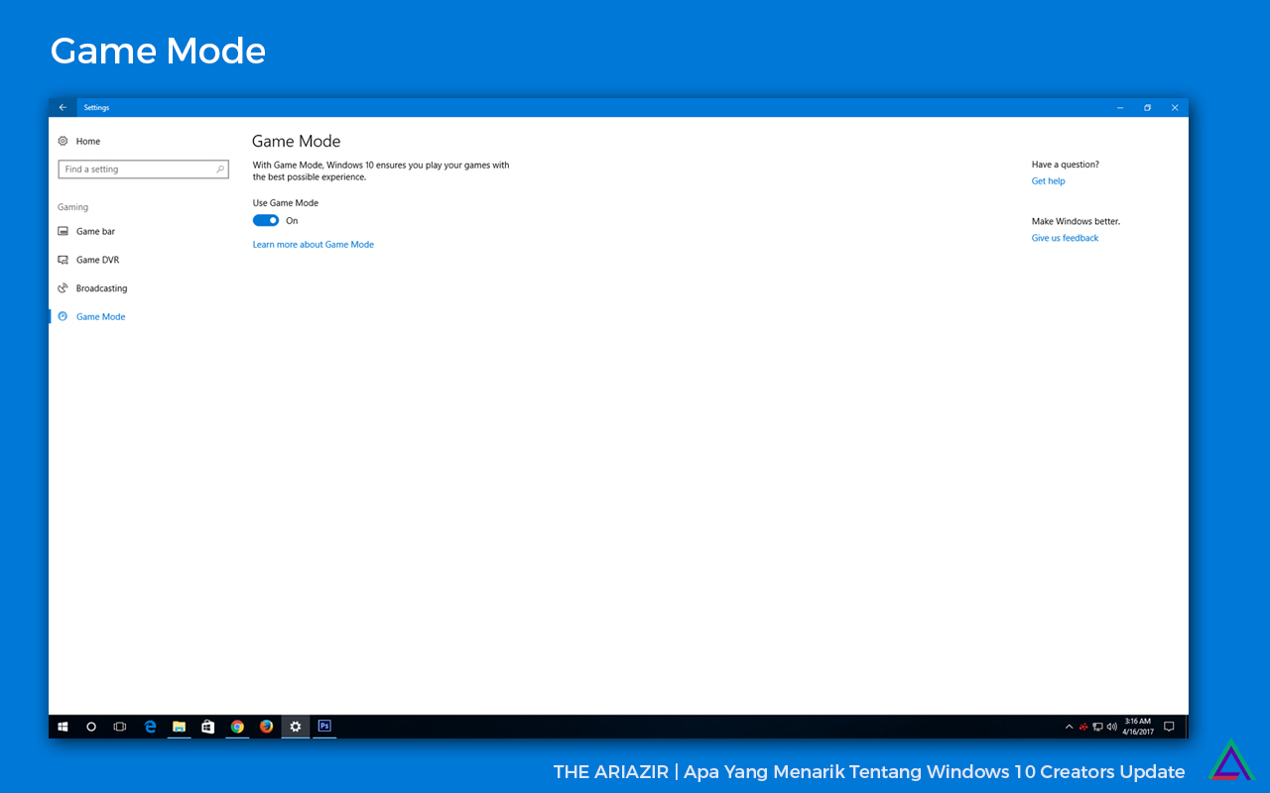Viewport: 1270px width, 793px height.
Task: Restore down the Settings window
Action: point(1148,107)
